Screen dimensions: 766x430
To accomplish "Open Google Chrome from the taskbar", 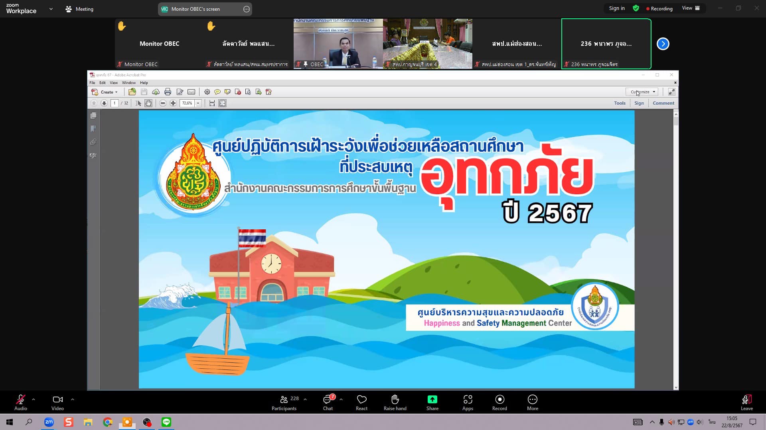I will click(x=108, y=422).
